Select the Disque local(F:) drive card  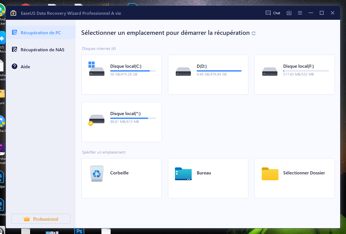(295, 75)
